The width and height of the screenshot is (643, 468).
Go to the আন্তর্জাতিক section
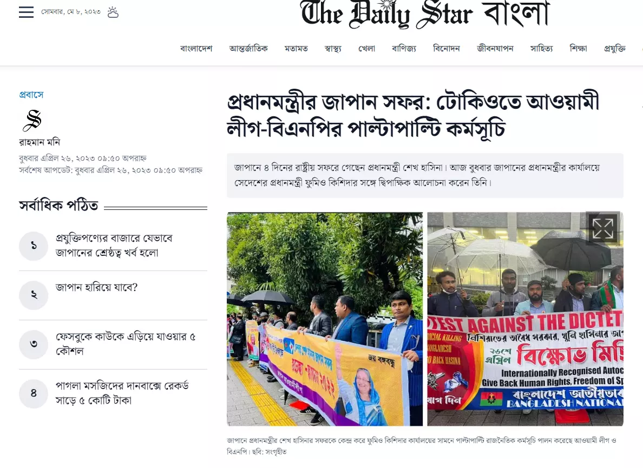(x=248, y=48)
